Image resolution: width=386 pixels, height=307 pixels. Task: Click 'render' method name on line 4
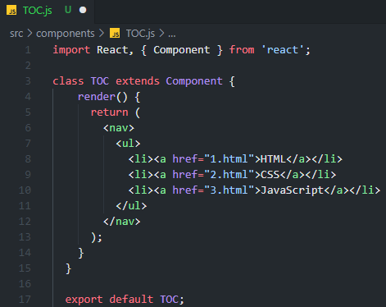point(97,97)
